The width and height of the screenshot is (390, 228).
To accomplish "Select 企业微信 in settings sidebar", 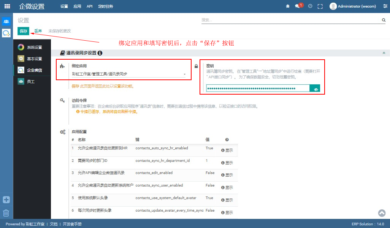I will click(32, 70).
